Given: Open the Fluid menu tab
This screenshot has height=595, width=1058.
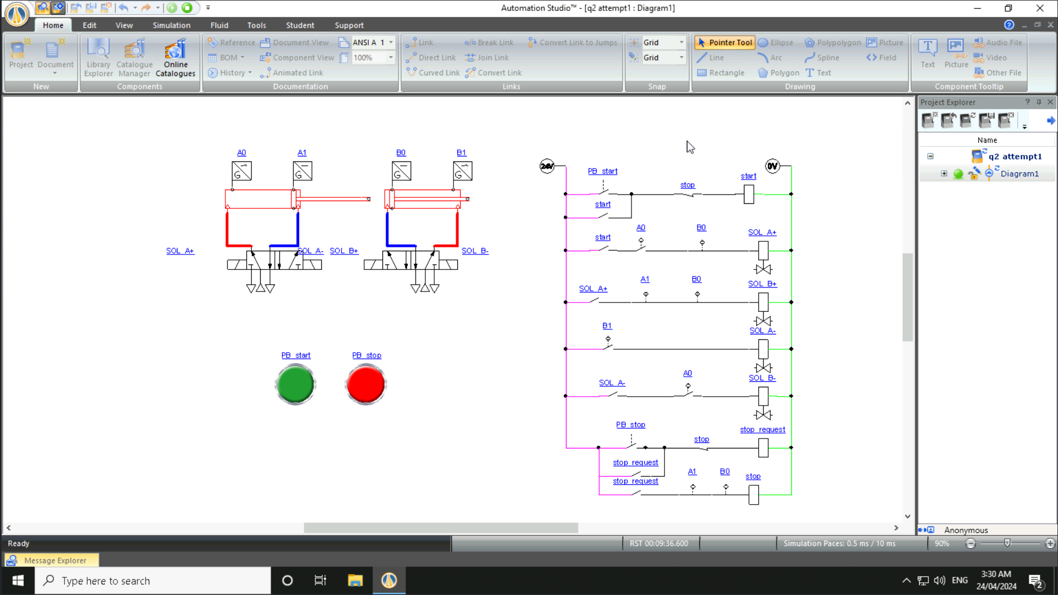Looking at the screenshot, I should pyautogui.click(x=219, y=25).
